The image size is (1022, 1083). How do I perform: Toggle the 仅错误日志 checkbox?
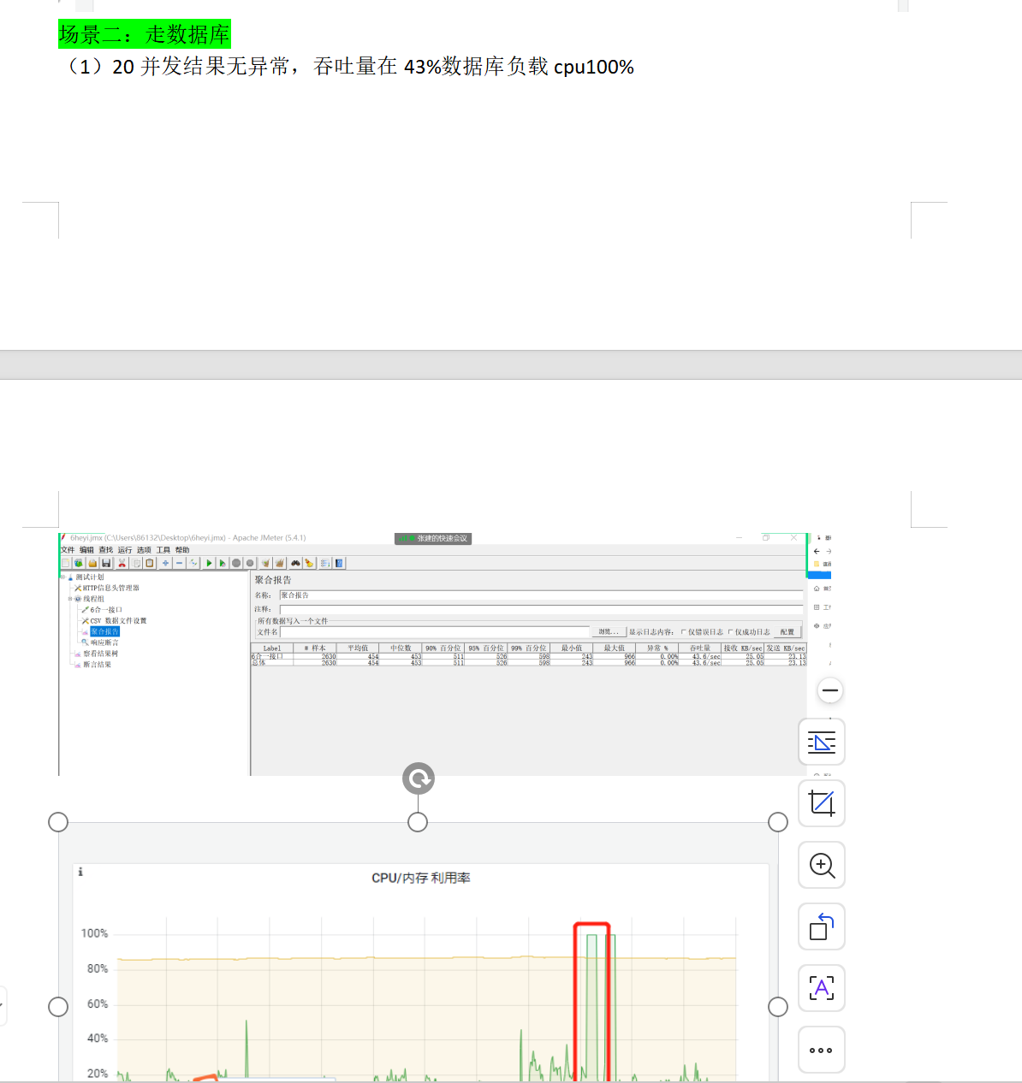point(683,631)
